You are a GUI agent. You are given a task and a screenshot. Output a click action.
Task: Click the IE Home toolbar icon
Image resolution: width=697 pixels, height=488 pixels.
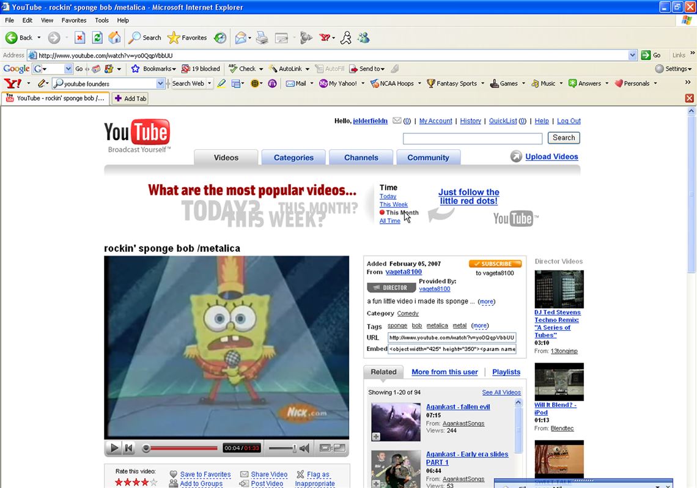coord(114,38)
